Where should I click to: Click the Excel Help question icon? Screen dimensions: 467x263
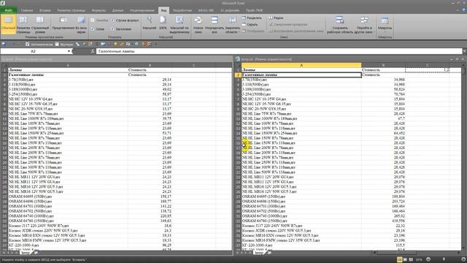point(464,10)
